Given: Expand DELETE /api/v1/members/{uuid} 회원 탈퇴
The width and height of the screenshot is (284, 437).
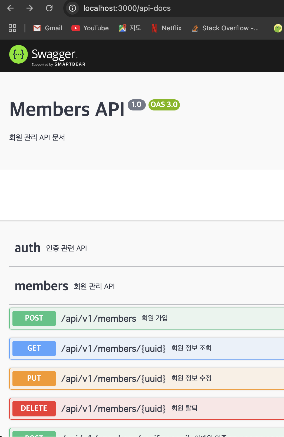Looking at the screenshot, I should pos(147,409).
